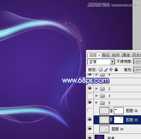Hide group 2 via eye icon

click(90, 88)
